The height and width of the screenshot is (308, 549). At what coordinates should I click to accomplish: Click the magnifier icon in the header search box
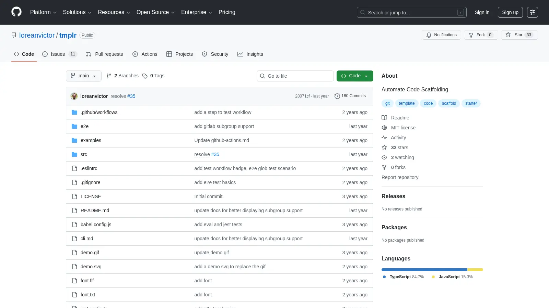(x=363, y=12)
